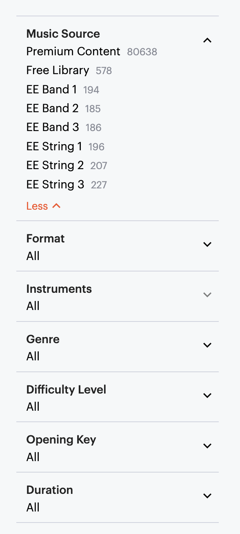
Task: Click the Less link with up arrow
Action: (x=43, y=206)
